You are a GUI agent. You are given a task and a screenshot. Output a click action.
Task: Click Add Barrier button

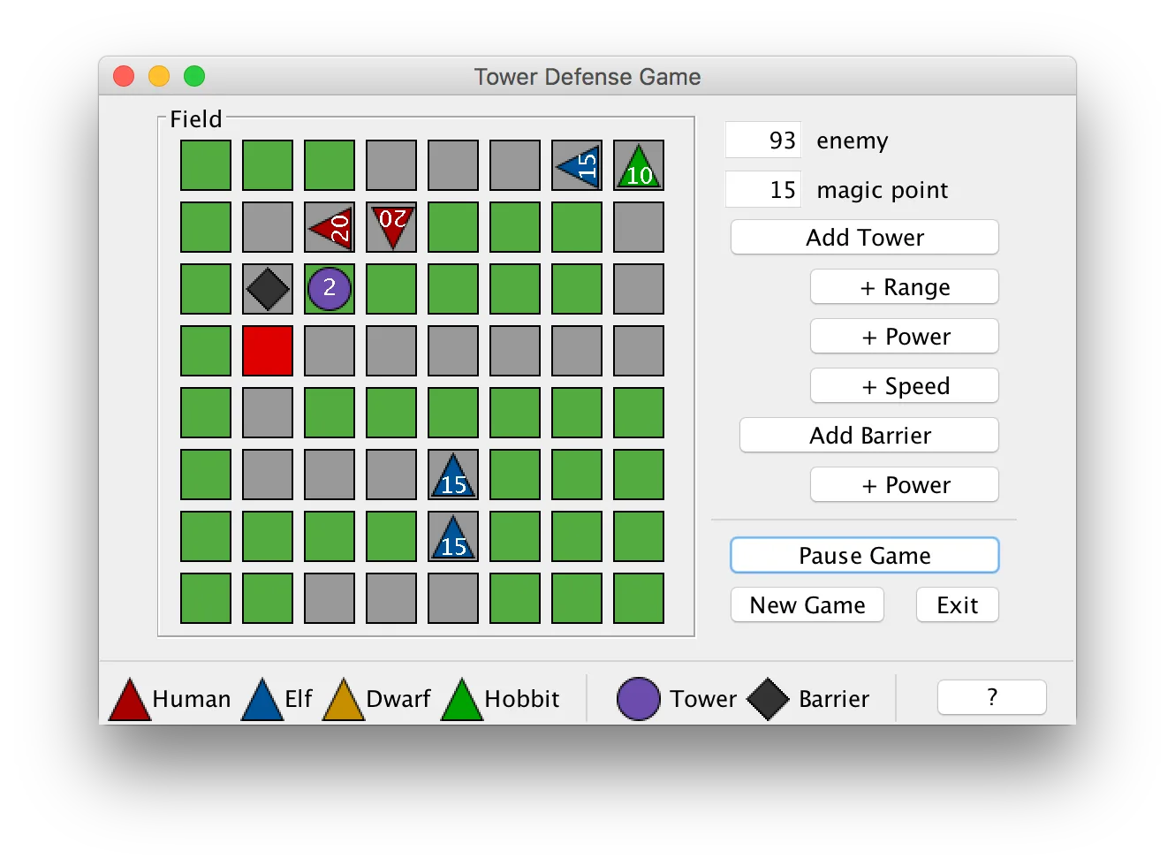click(869, 436)
